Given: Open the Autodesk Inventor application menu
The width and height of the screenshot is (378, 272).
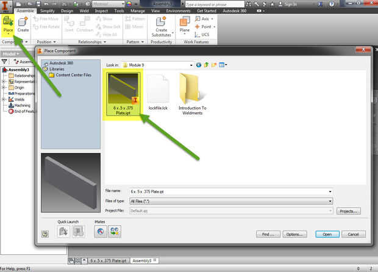Looking at the screenshot, I should [x=5, y=5].
